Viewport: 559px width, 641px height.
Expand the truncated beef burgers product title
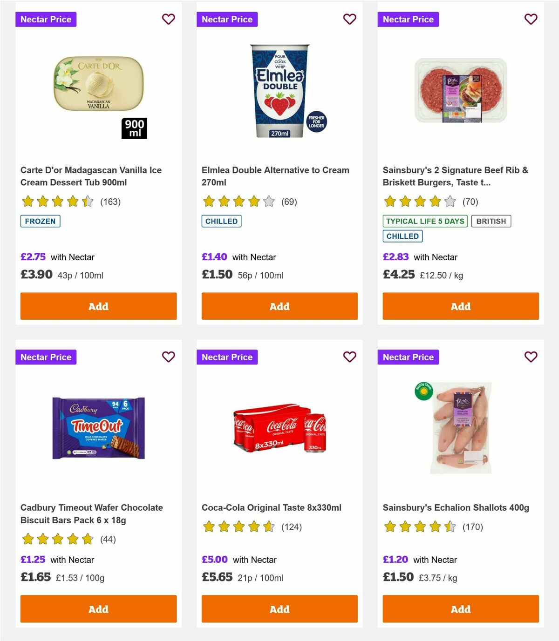coord(455,176)
